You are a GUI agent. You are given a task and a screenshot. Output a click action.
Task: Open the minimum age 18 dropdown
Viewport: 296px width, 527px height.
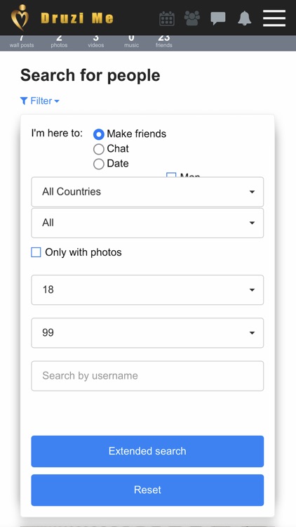click(147, 289)
